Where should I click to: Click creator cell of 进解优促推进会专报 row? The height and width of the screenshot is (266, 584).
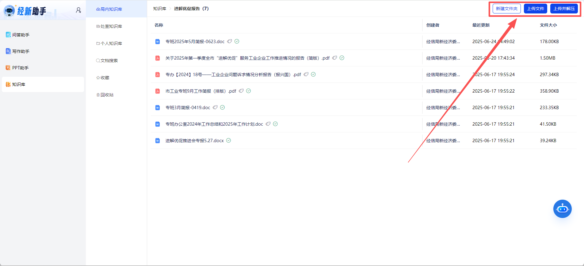pyautogui.click(x=443, y=141)
